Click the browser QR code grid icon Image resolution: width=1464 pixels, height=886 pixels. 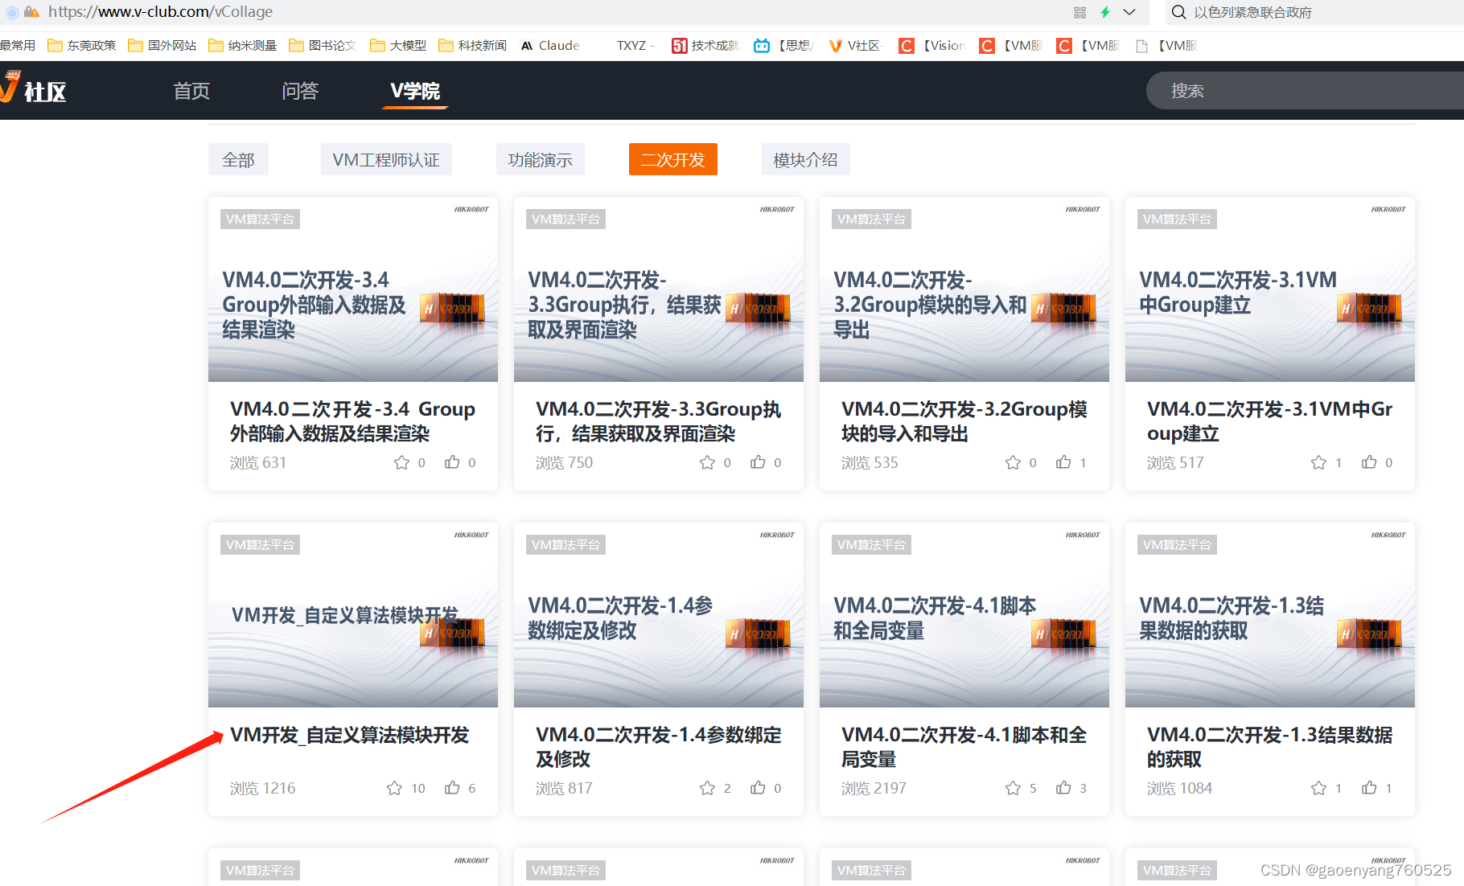coord(1079,12)
